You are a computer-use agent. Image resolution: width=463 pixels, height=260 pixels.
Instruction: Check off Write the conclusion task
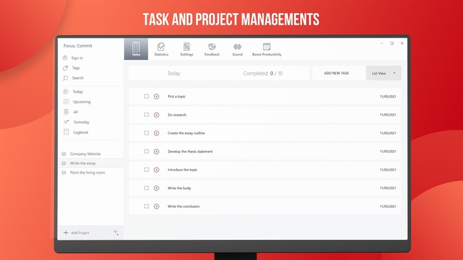click(147, 206)
